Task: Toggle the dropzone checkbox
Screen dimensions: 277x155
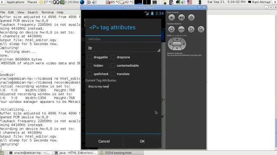Action: pos(113,57)
